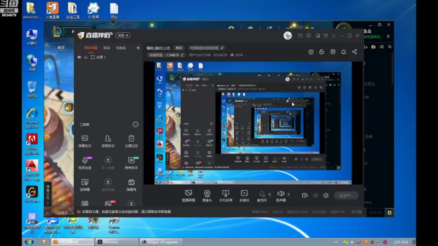Add 手机投屏 phone screen-cast source
The width and height of the screenshot is (438, 246).
(226, 196)
